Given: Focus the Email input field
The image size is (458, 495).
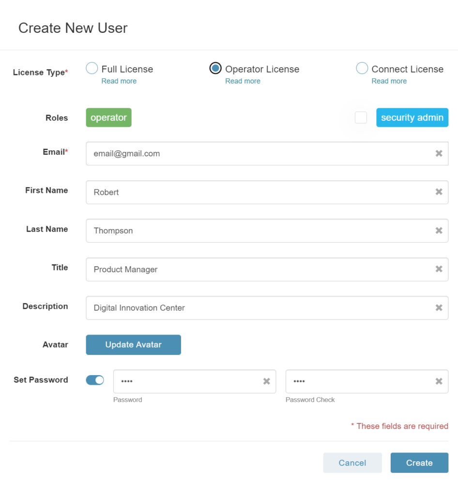Looking at the screenshot, I should (x=267, y=153).
